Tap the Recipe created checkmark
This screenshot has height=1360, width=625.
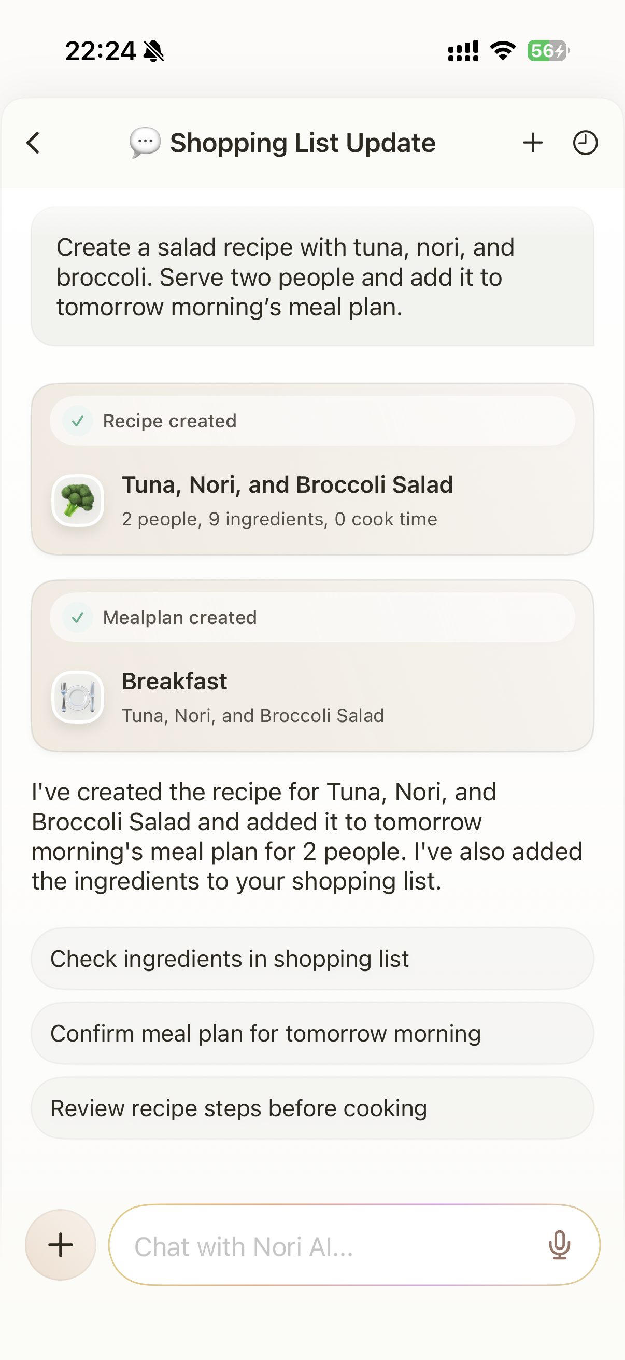click(78, 421)
